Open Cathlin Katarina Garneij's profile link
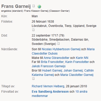 point(63,73)
